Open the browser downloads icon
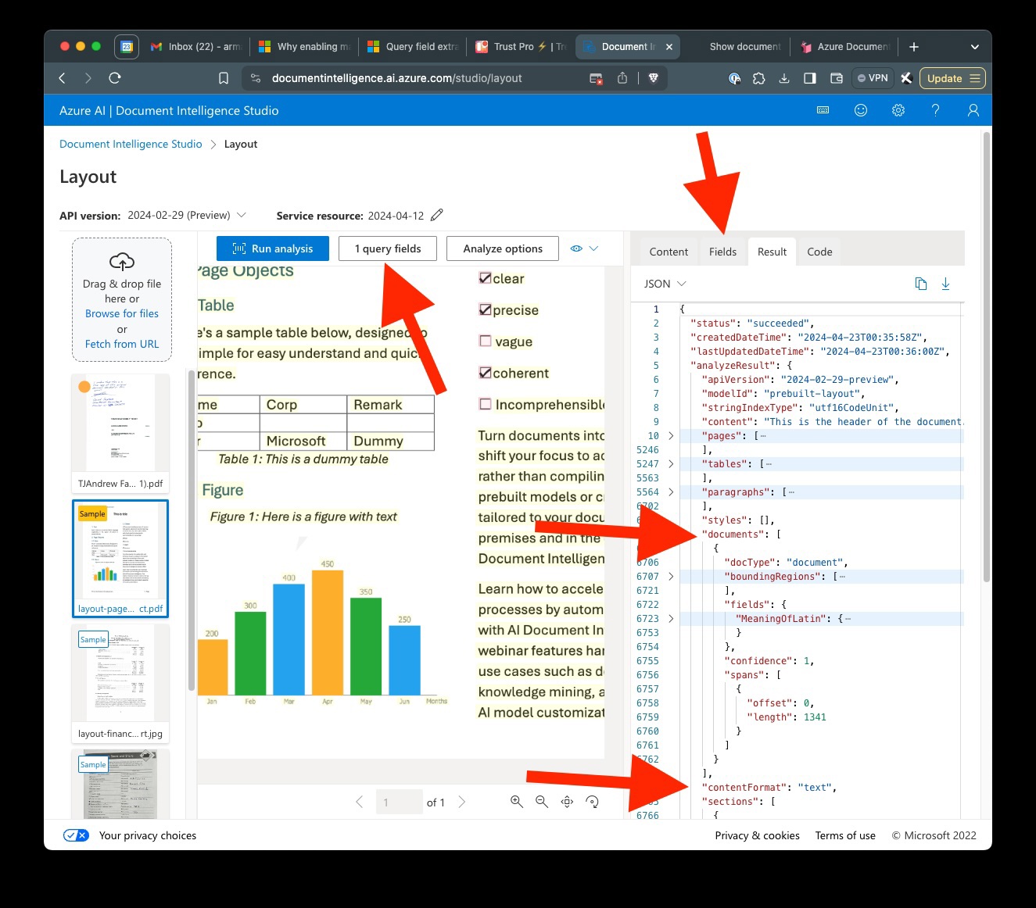The image size is (1036, 908). point(784,78)
